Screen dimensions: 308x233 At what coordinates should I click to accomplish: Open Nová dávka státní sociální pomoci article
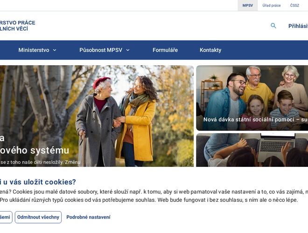point(252,98)
